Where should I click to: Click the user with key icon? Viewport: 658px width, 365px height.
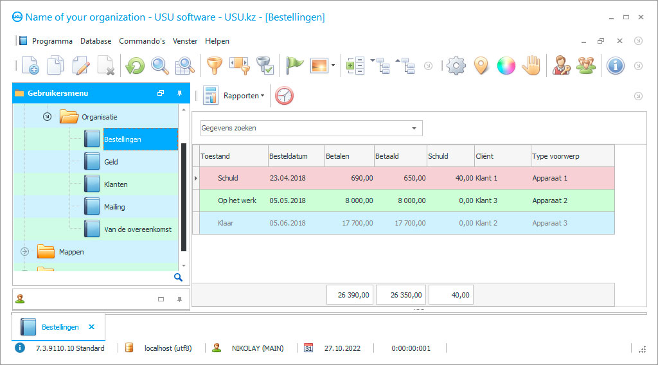pyautogui.click(x=561, y=66)
